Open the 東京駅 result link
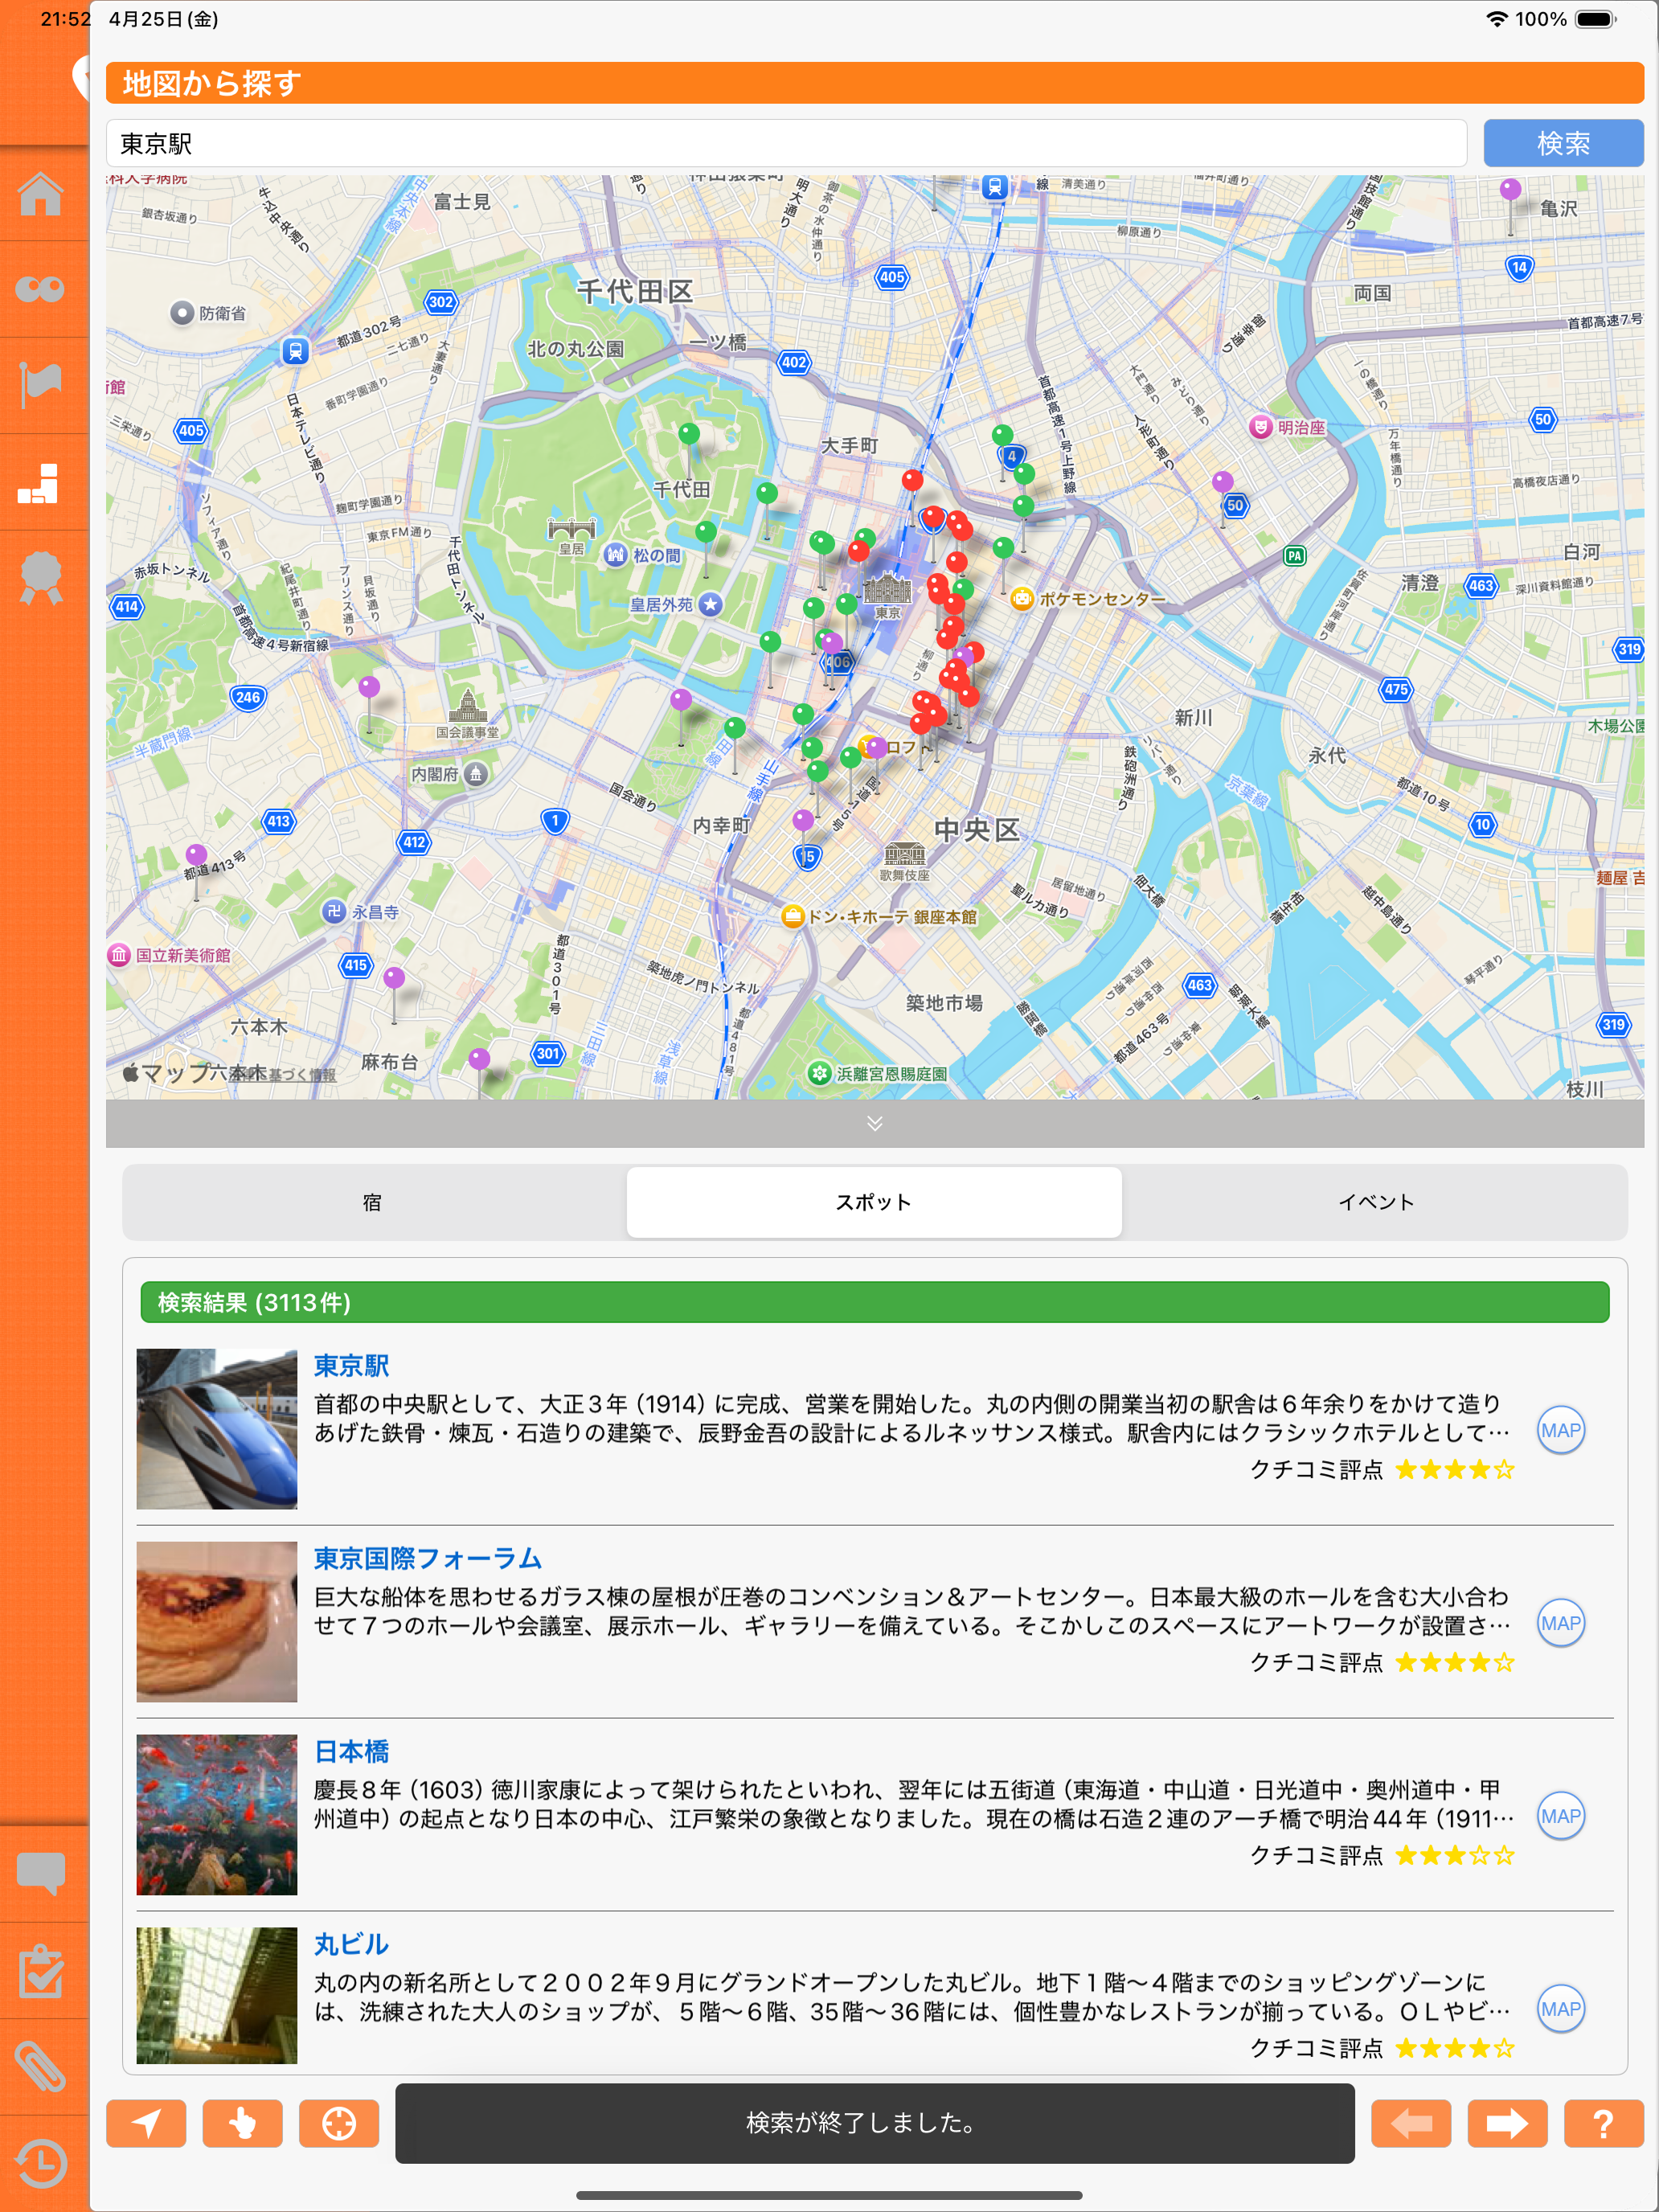Screen dimensions: 1659x2212 pyautogui.click(x=351, y=1365)
